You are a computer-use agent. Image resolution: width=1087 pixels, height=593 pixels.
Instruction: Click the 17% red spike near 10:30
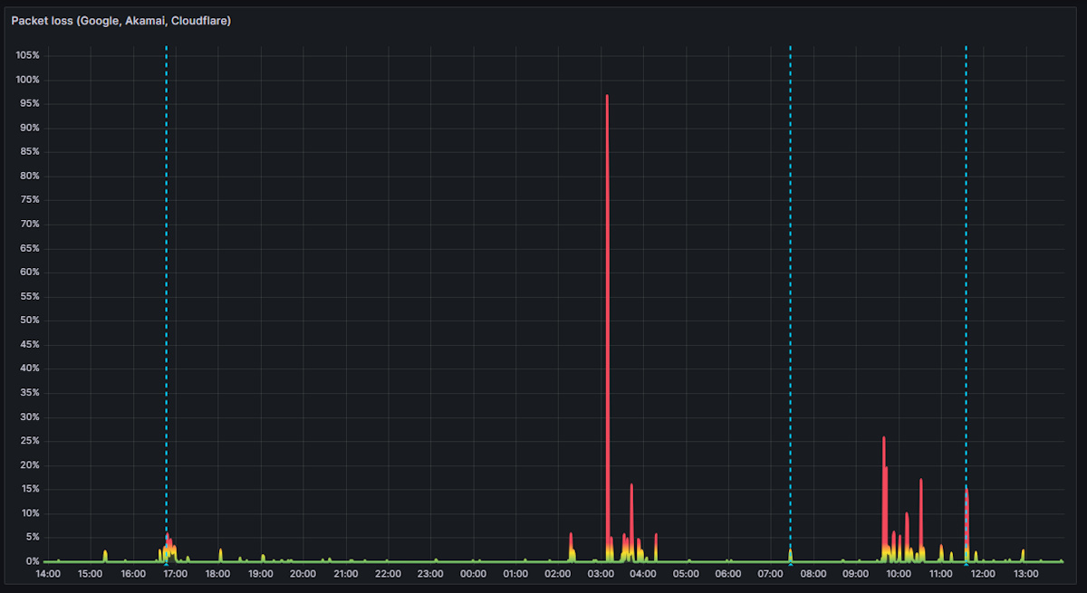pos(920,482)
